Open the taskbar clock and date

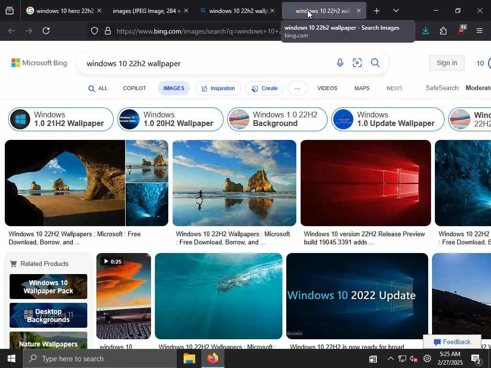[451, 358]
